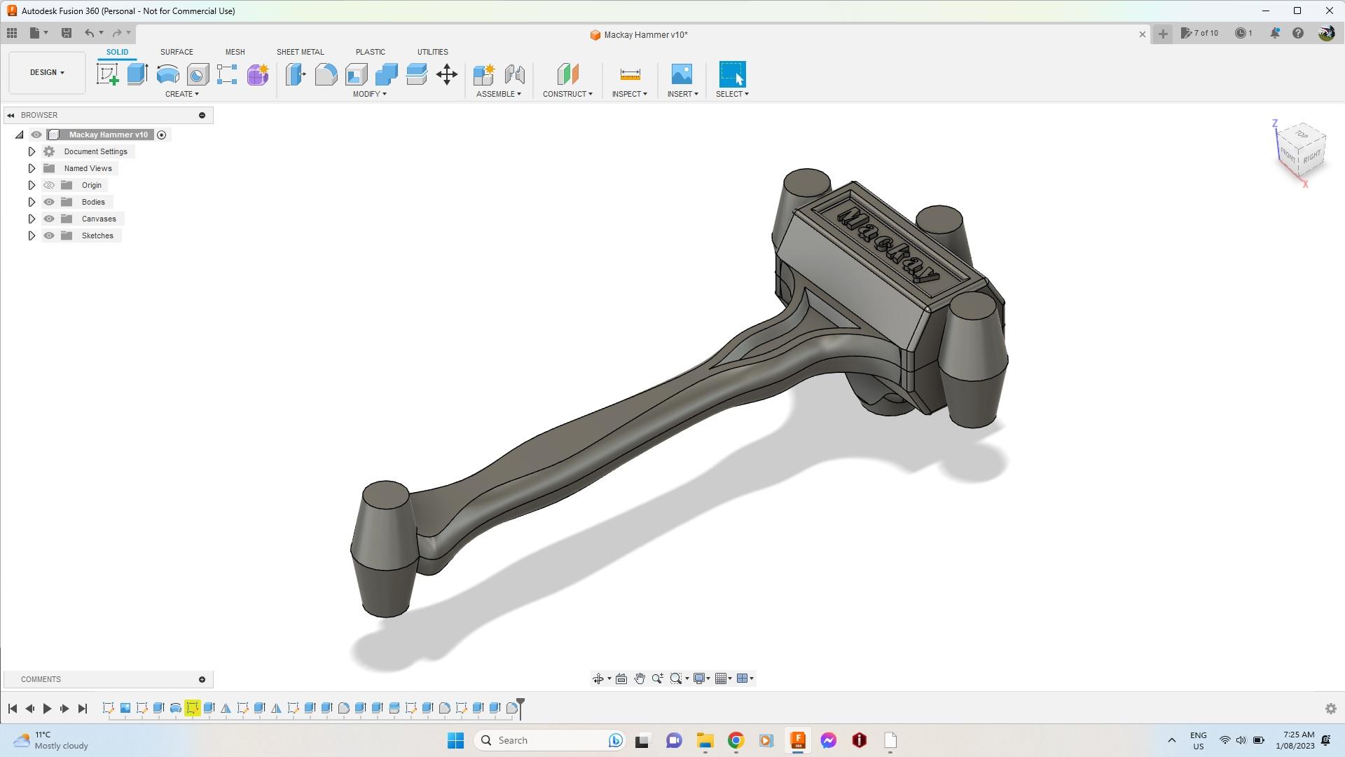The image size is (1345, 757).
Task: Click the Look At icon in navigation bar
Action: click(x=621, y=678)
